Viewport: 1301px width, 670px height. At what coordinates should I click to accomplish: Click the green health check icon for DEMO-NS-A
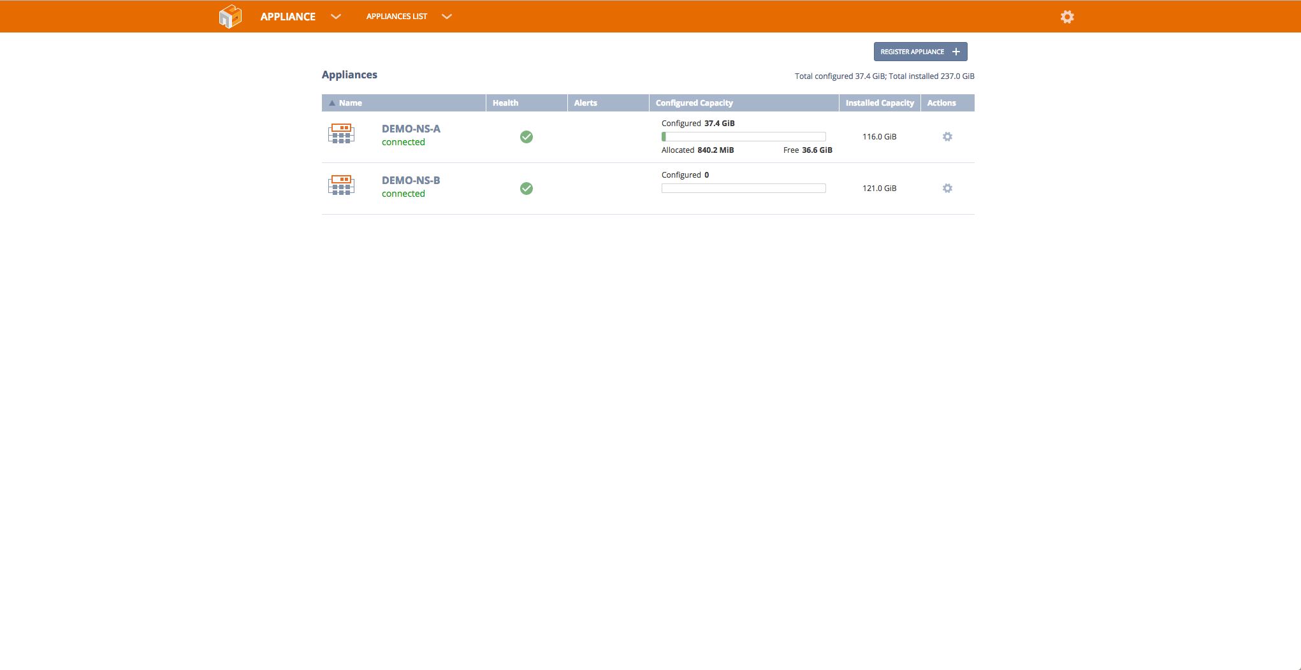point(527,137)
